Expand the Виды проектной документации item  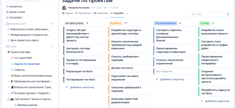click(x=9, y=76)
